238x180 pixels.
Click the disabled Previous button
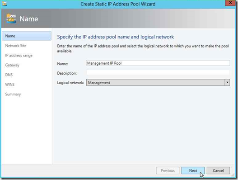(168, 171)
